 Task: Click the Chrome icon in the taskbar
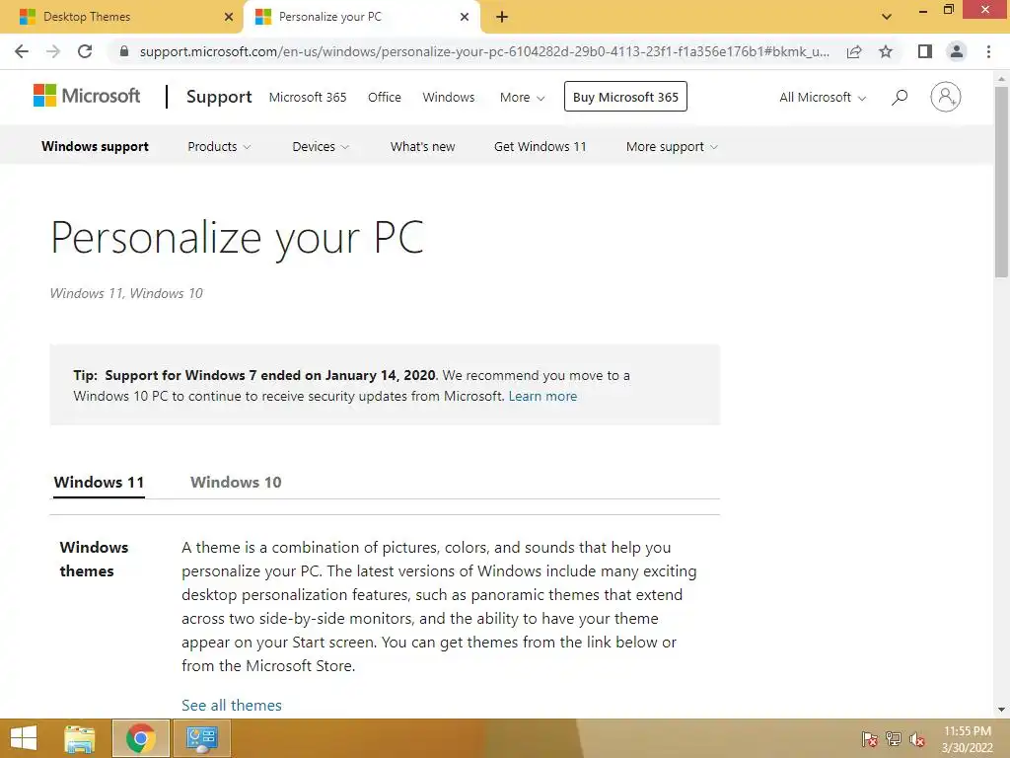tap(140, 738)
